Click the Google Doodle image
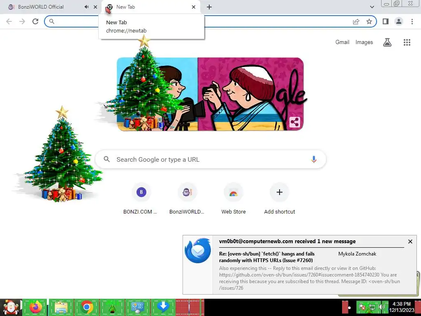Image resolution: width=421 pixels, height=316 pixels. (x=210, y=94)
